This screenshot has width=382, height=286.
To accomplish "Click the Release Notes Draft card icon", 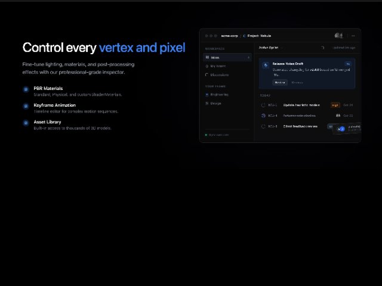I will coord(265,66).
